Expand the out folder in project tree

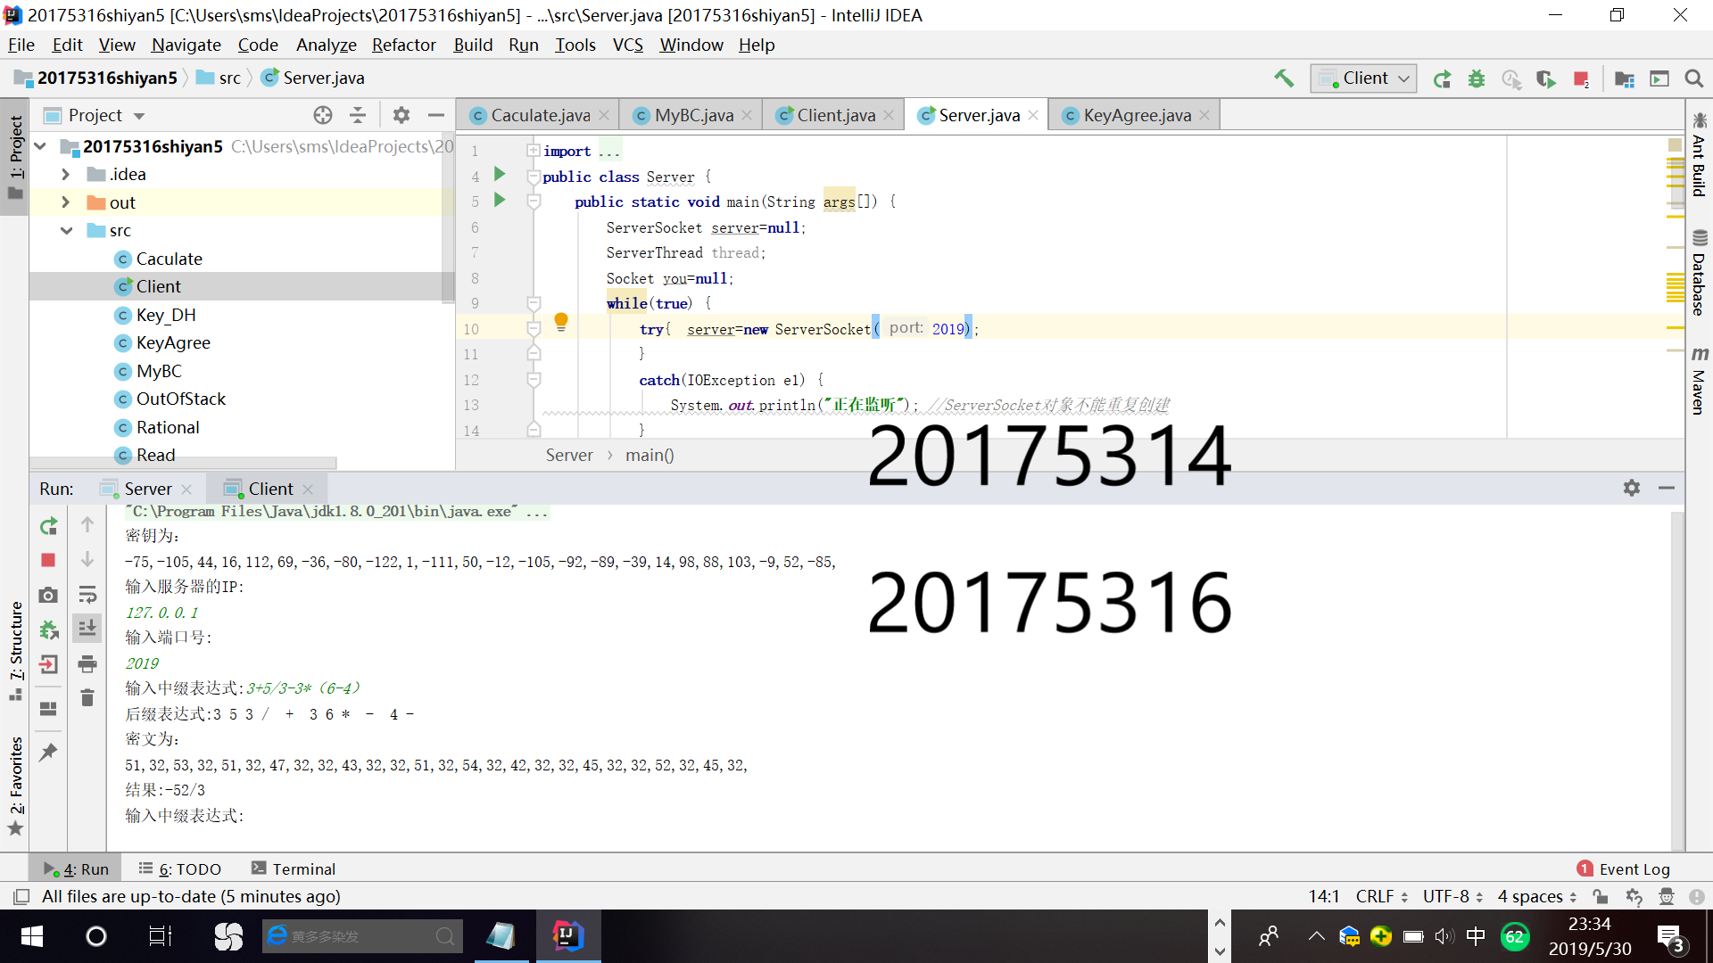pyautogui.click(x=65, y=202)
